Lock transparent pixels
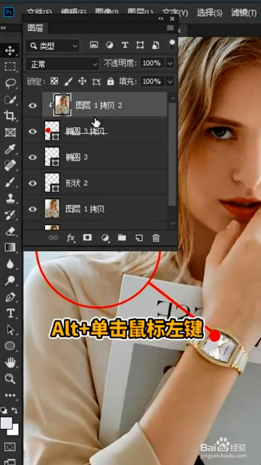Screen dimensions: 261x465 (54, 81)
